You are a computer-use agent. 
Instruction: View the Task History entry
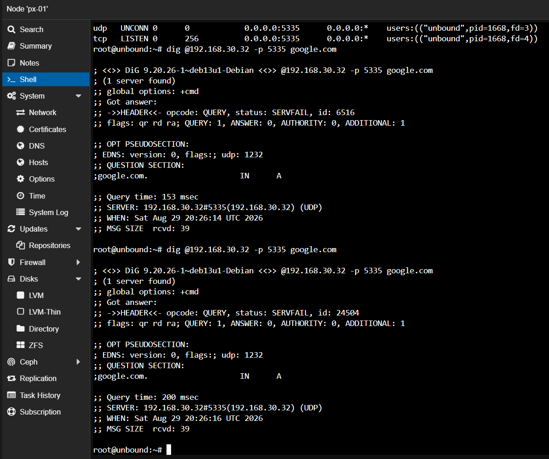[x=46, y=395]
